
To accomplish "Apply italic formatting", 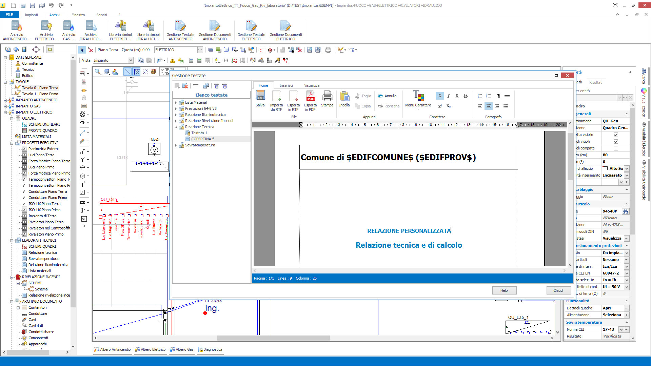I will 448,96.
